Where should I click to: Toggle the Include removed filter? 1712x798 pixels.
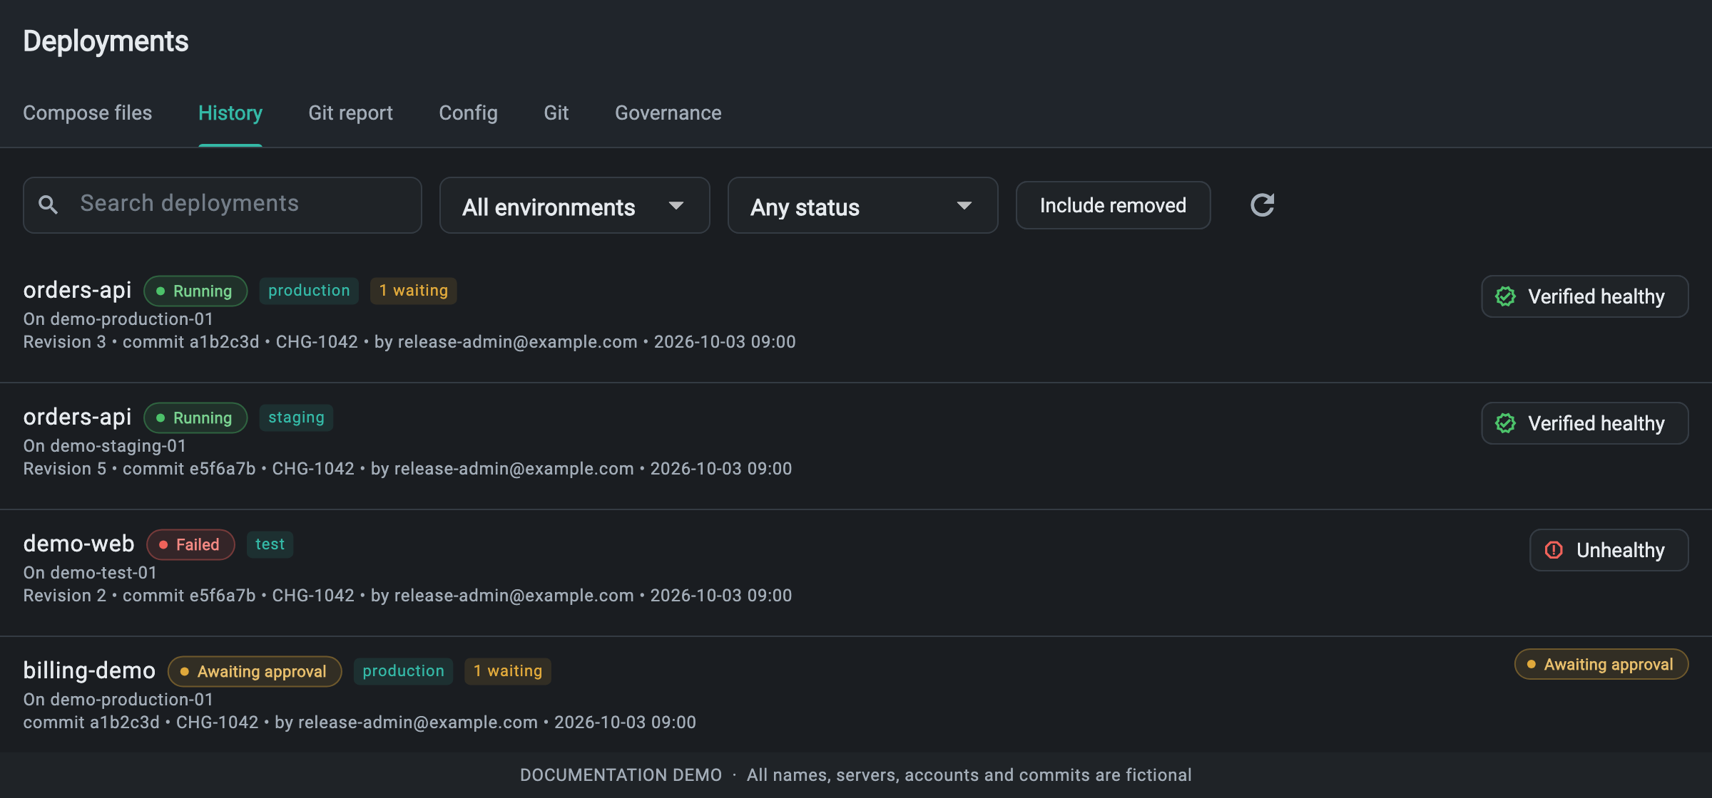(x=1113, y=205)
